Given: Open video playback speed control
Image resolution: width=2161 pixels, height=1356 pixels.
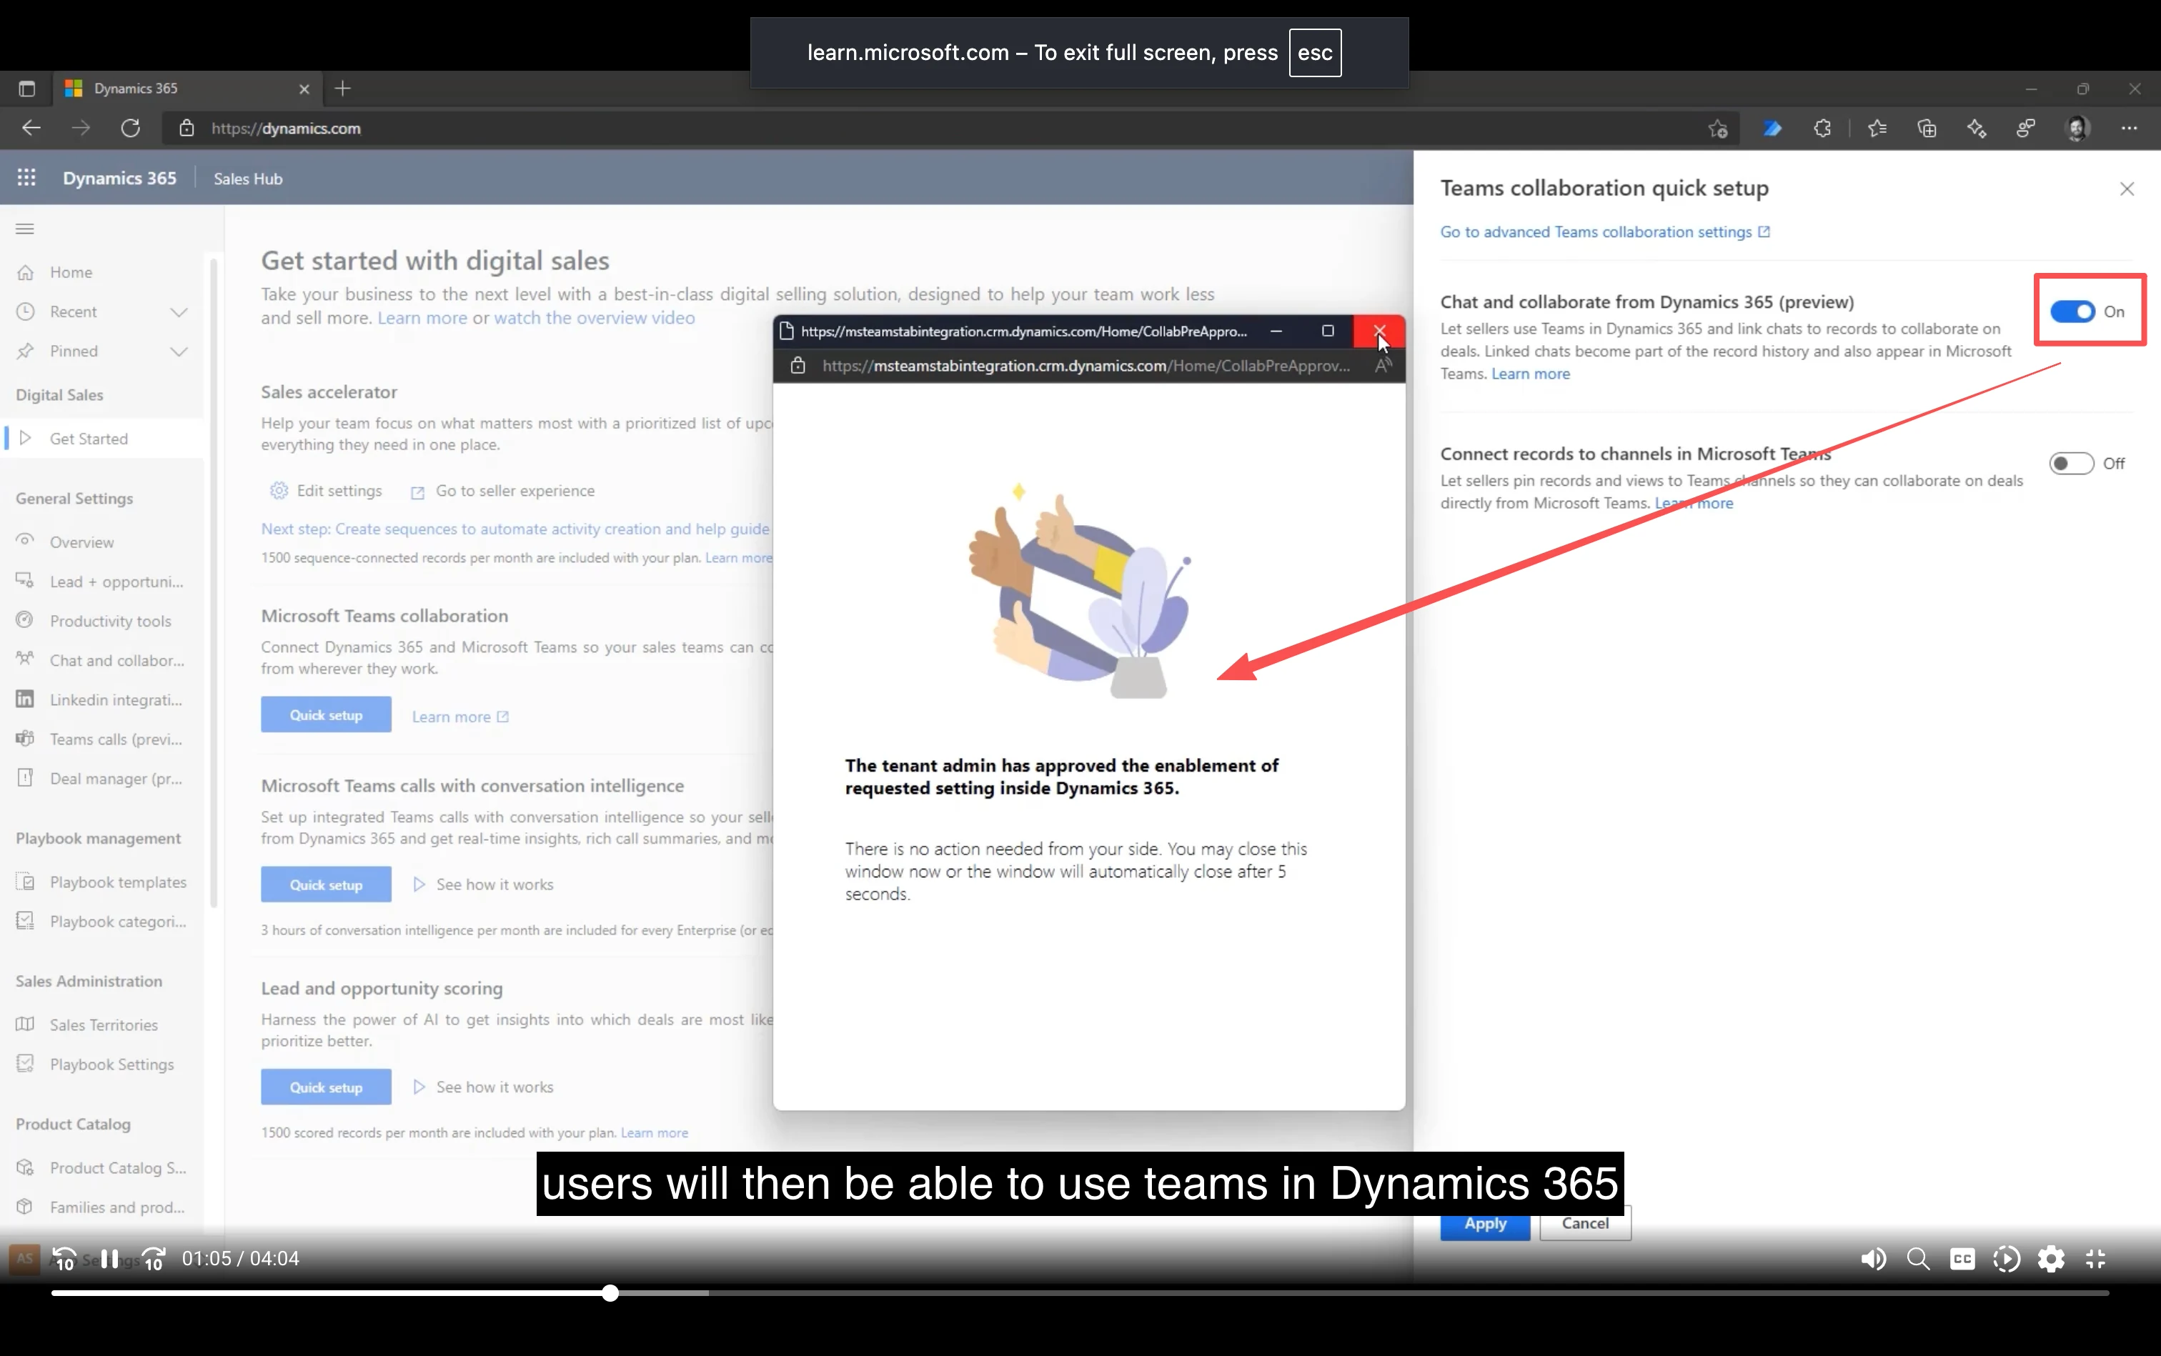Looking at the screenshot, I should click(2007, 1259).
